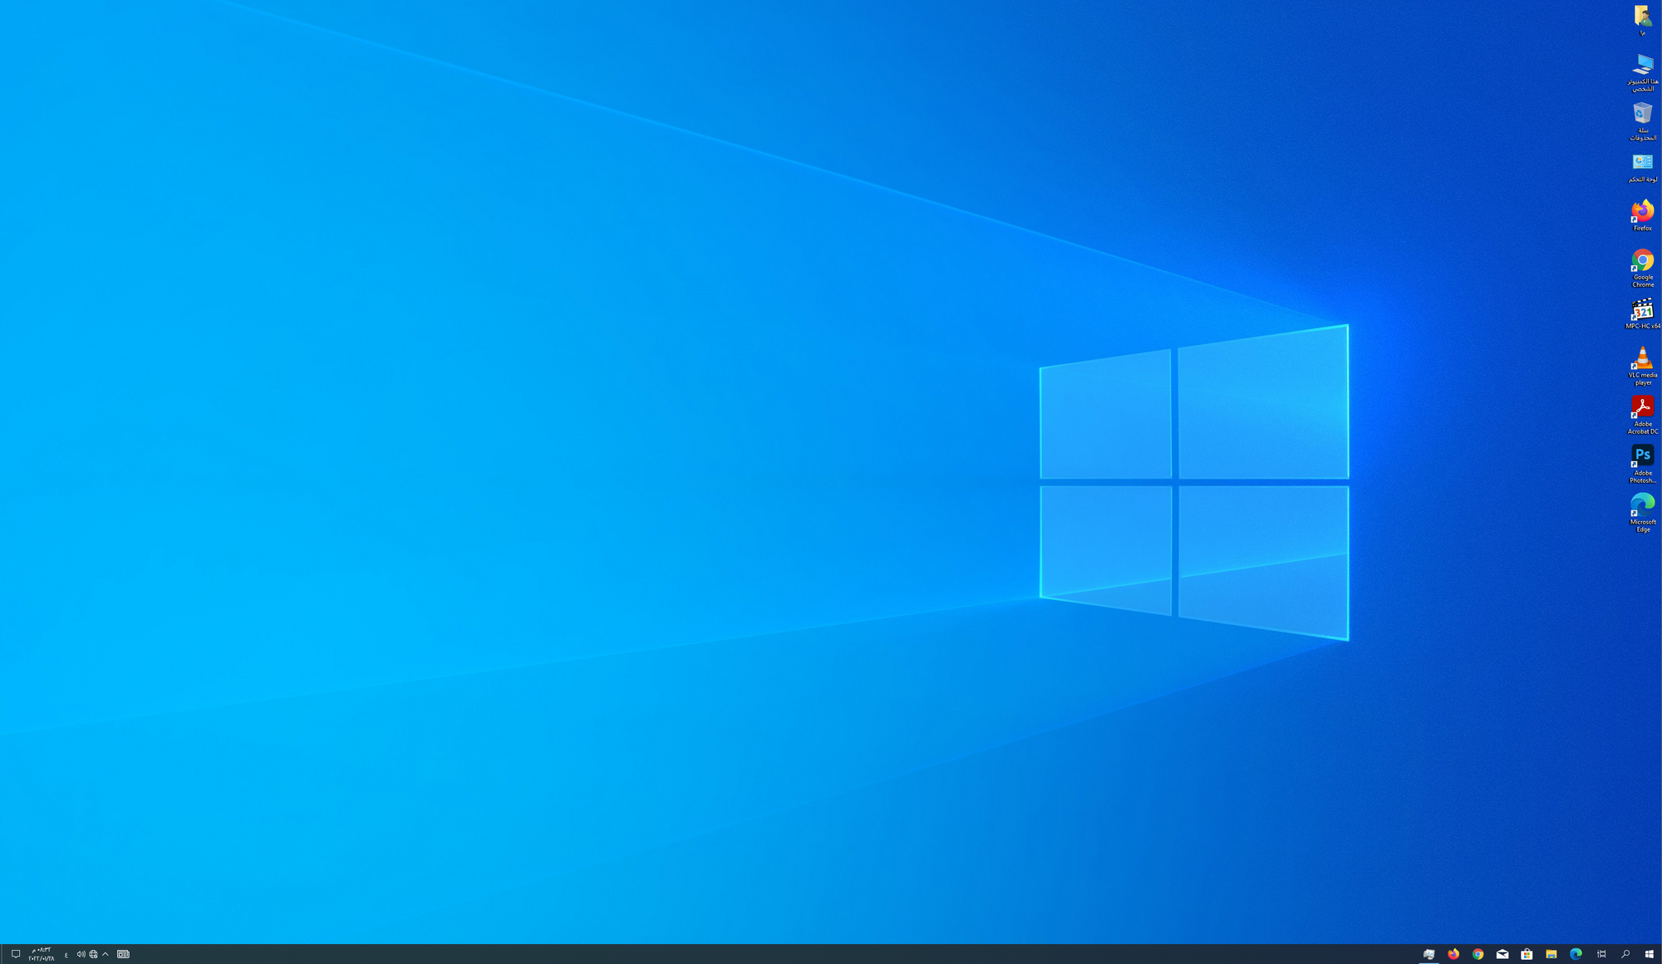Expand hidden system tray icons chevron
The height and width of the screenshot is (964, 1662).
(106, 954)
